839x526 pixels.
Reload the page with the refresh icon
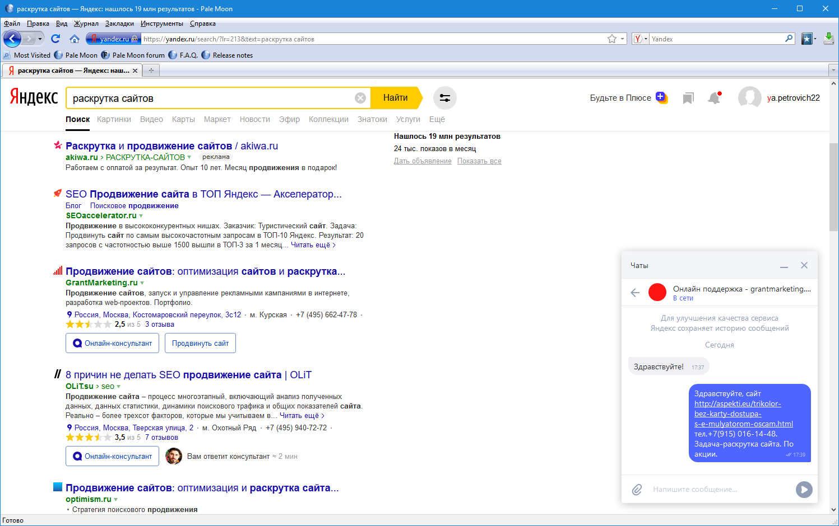coord(55,39)
